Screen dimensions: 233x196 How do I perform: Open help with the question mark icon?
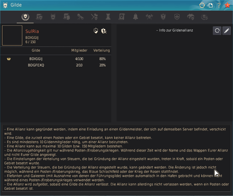tap(219, 5)
